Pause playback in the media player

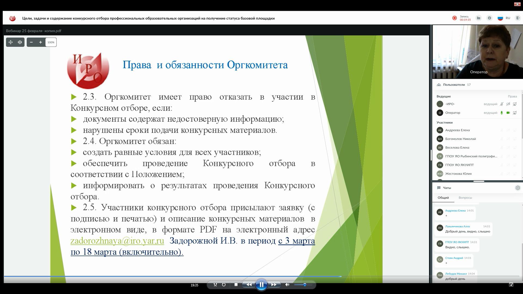point(261,285)
